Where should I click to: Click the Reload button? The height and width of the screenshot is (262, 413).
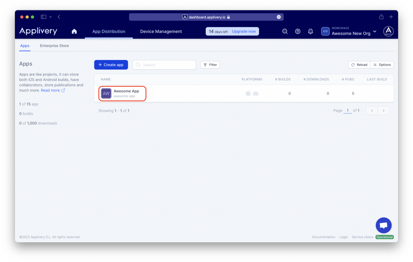pos(359,65)
